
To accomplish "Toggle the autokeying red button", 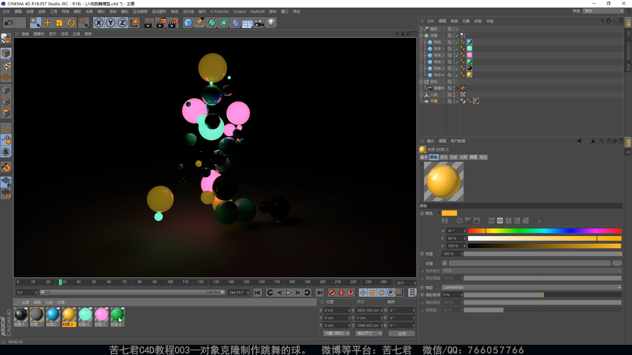I will coord(341,293).
